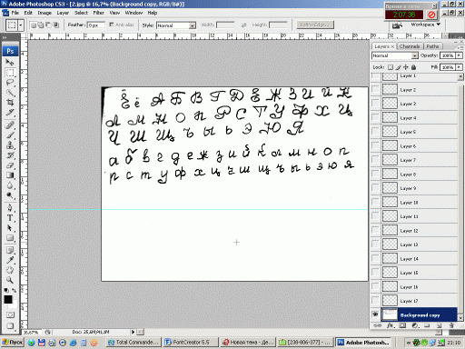Open the Filter menu
This screenshot has height=349, width=465.
pos(98,13)
